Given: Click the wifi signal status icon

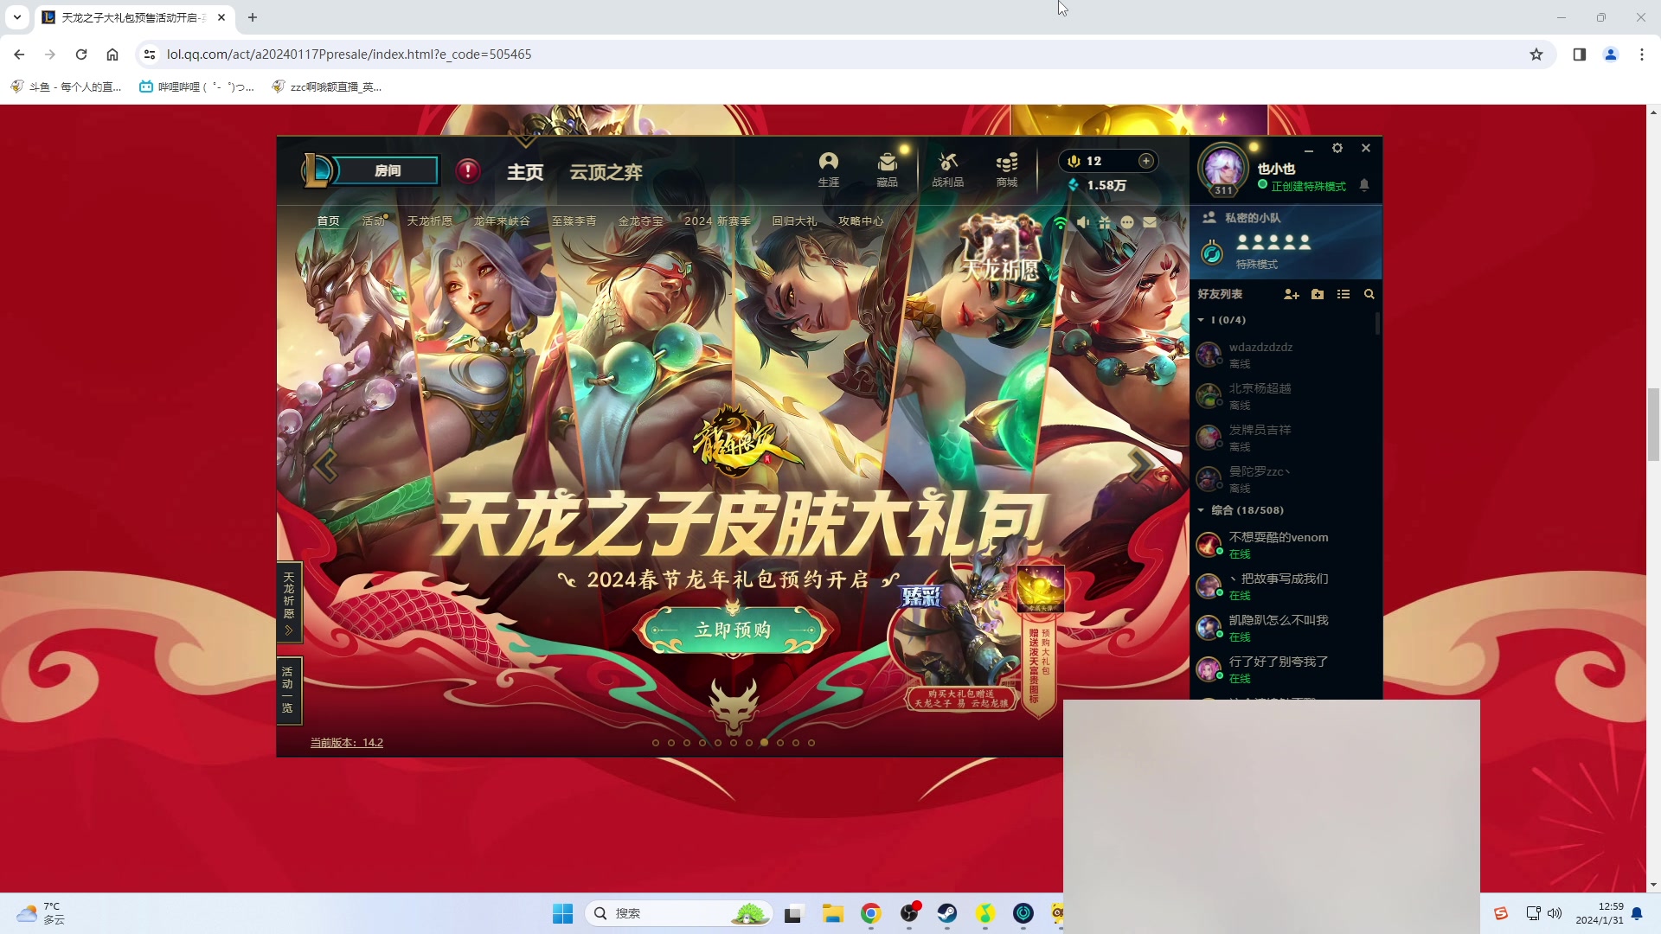Looking at the screenshot, I should 1061,222.
